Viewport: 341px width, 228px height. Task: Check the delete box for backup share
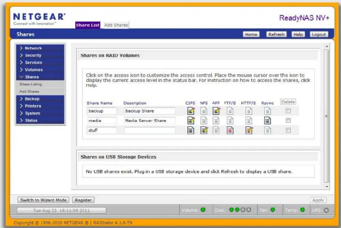pos(288,111)
